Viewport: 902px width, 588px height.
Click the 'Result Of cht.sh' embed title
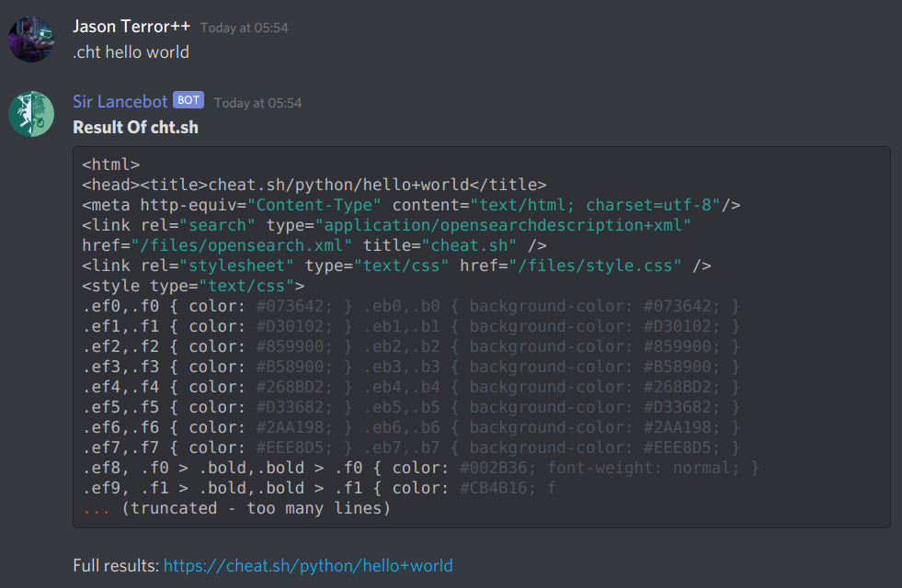pos(135,128)
